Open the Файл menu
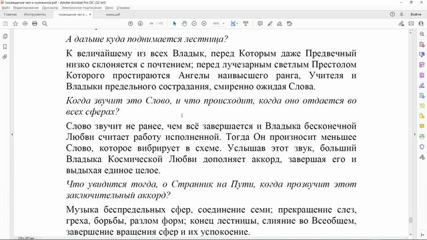The height and width of the screenshot is (240, 427). tap(6, 7)
